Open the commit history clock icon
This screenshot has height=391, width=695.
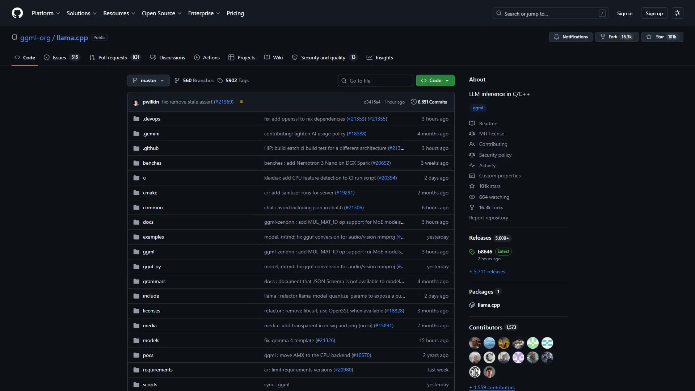pos(414,102)
